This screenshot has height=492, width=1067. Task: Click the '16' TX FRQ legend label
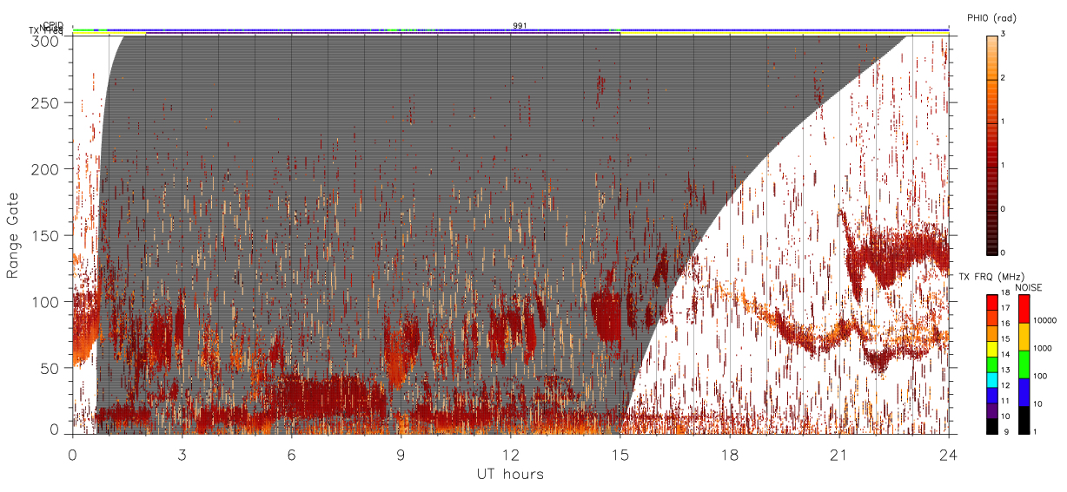tap(1005, 323)
